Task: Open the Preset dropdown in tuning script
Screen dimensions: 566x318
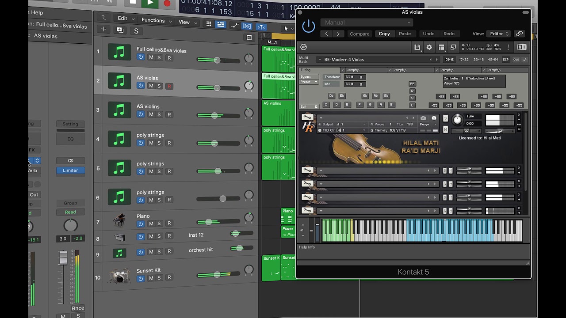Action: point(309,82)
